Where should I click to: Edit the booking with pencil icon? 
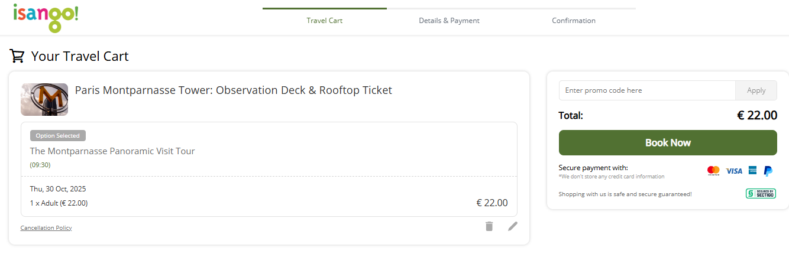coord(513,226)
